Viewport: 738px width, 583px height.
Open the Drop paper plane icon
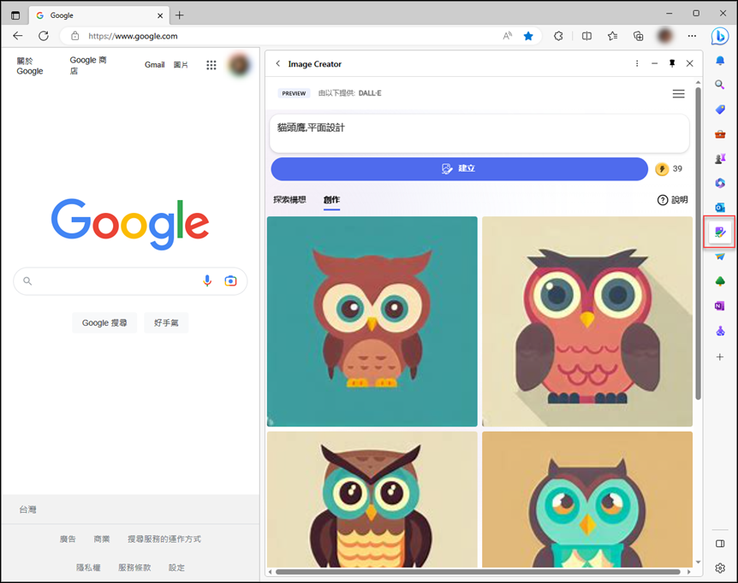[x=720, y=256]
